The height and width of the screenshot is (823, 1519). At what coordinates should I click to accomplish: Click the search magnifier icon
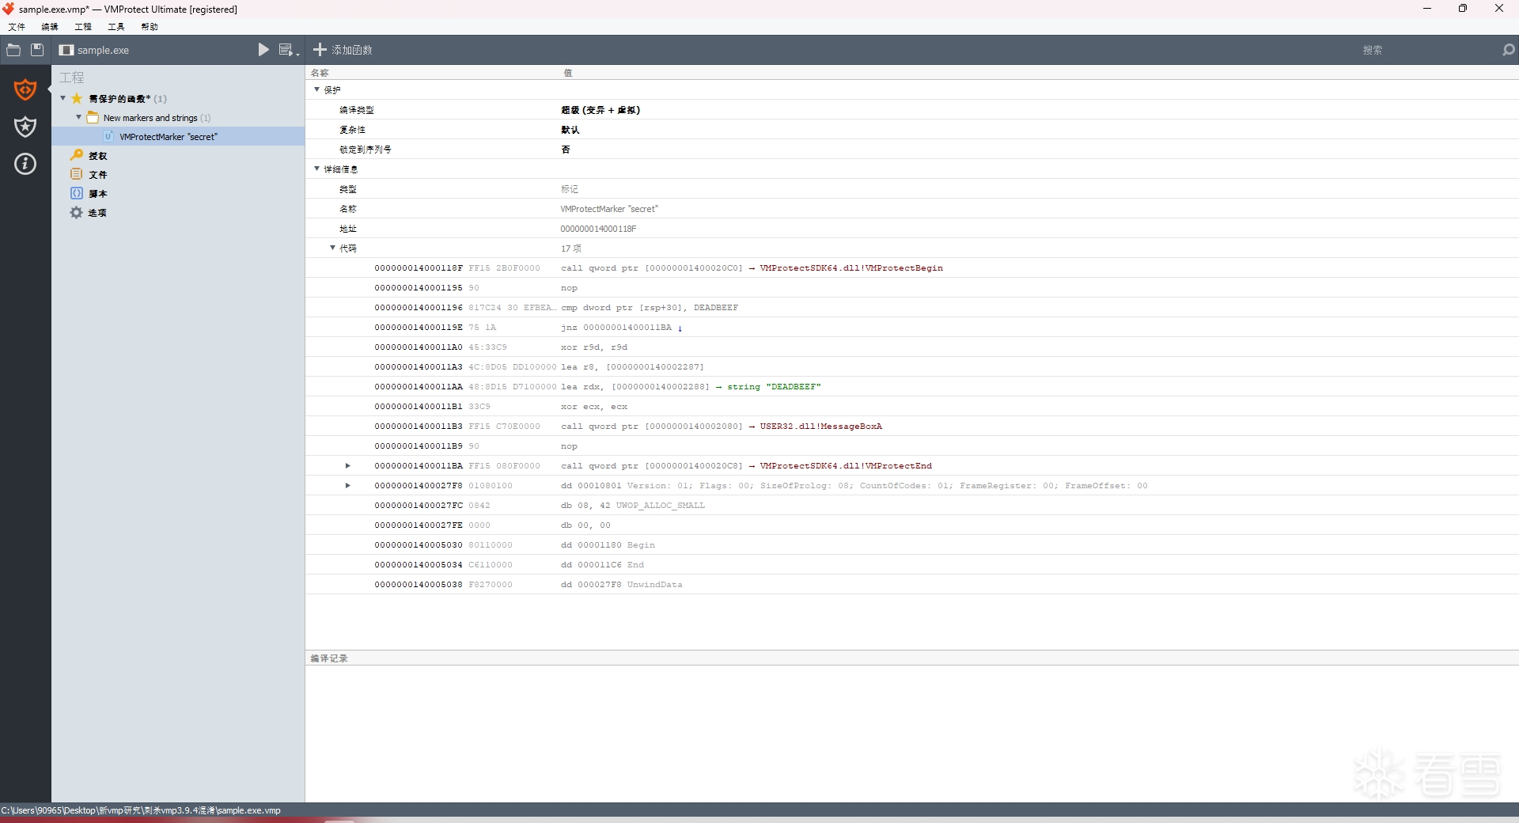coord(1508,50)
